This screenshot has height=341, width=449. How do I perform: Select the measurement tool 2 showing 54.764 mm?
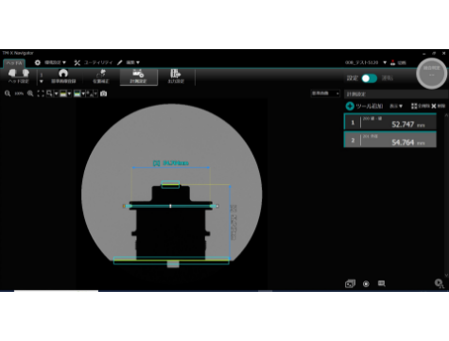point(390,140)
